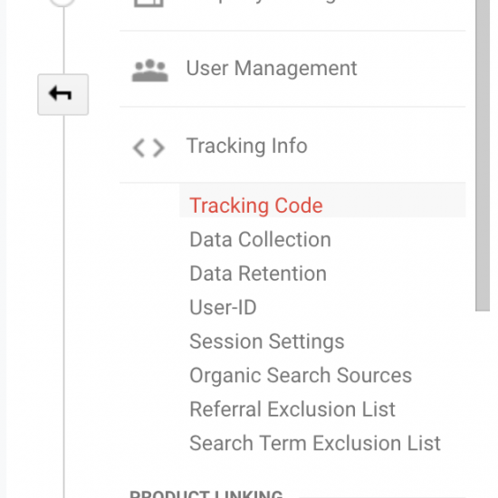The image size is (498, 498).
Task: Open Data Retention settings
Action: (258, 273)
